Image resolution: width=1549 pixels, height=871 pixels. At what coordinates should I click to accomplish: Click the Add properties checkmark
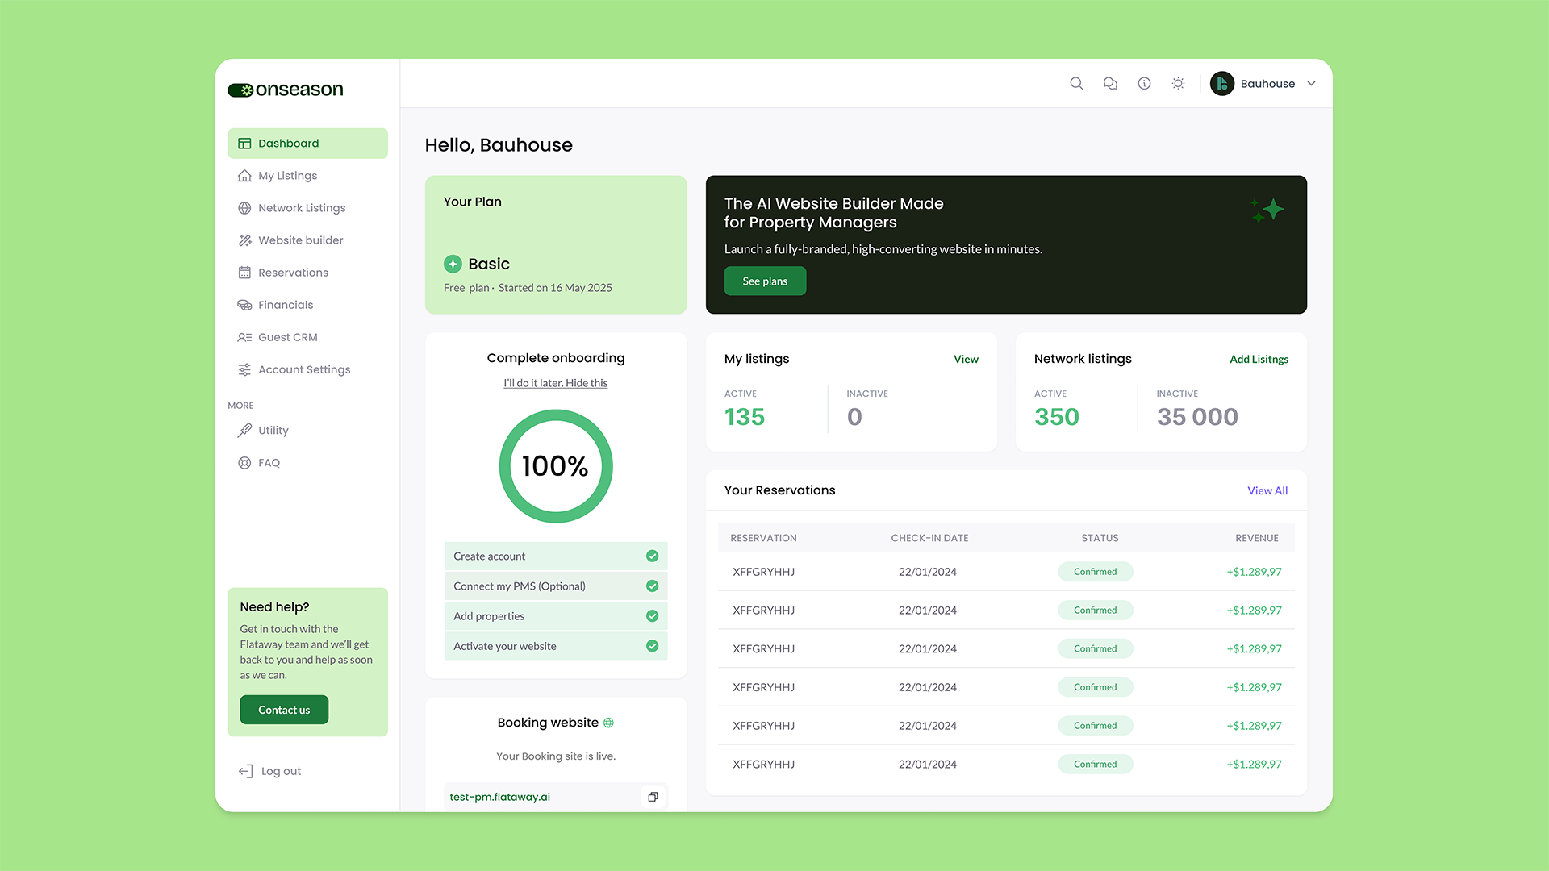pos(652,616)
